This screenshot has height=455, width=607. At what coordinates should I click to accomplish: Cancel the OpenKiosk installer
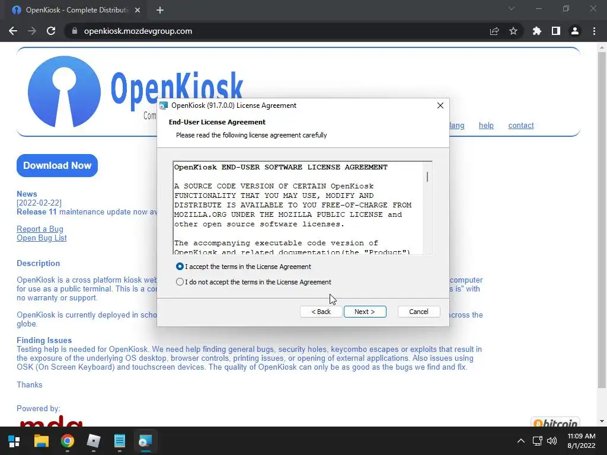(418, 312)
